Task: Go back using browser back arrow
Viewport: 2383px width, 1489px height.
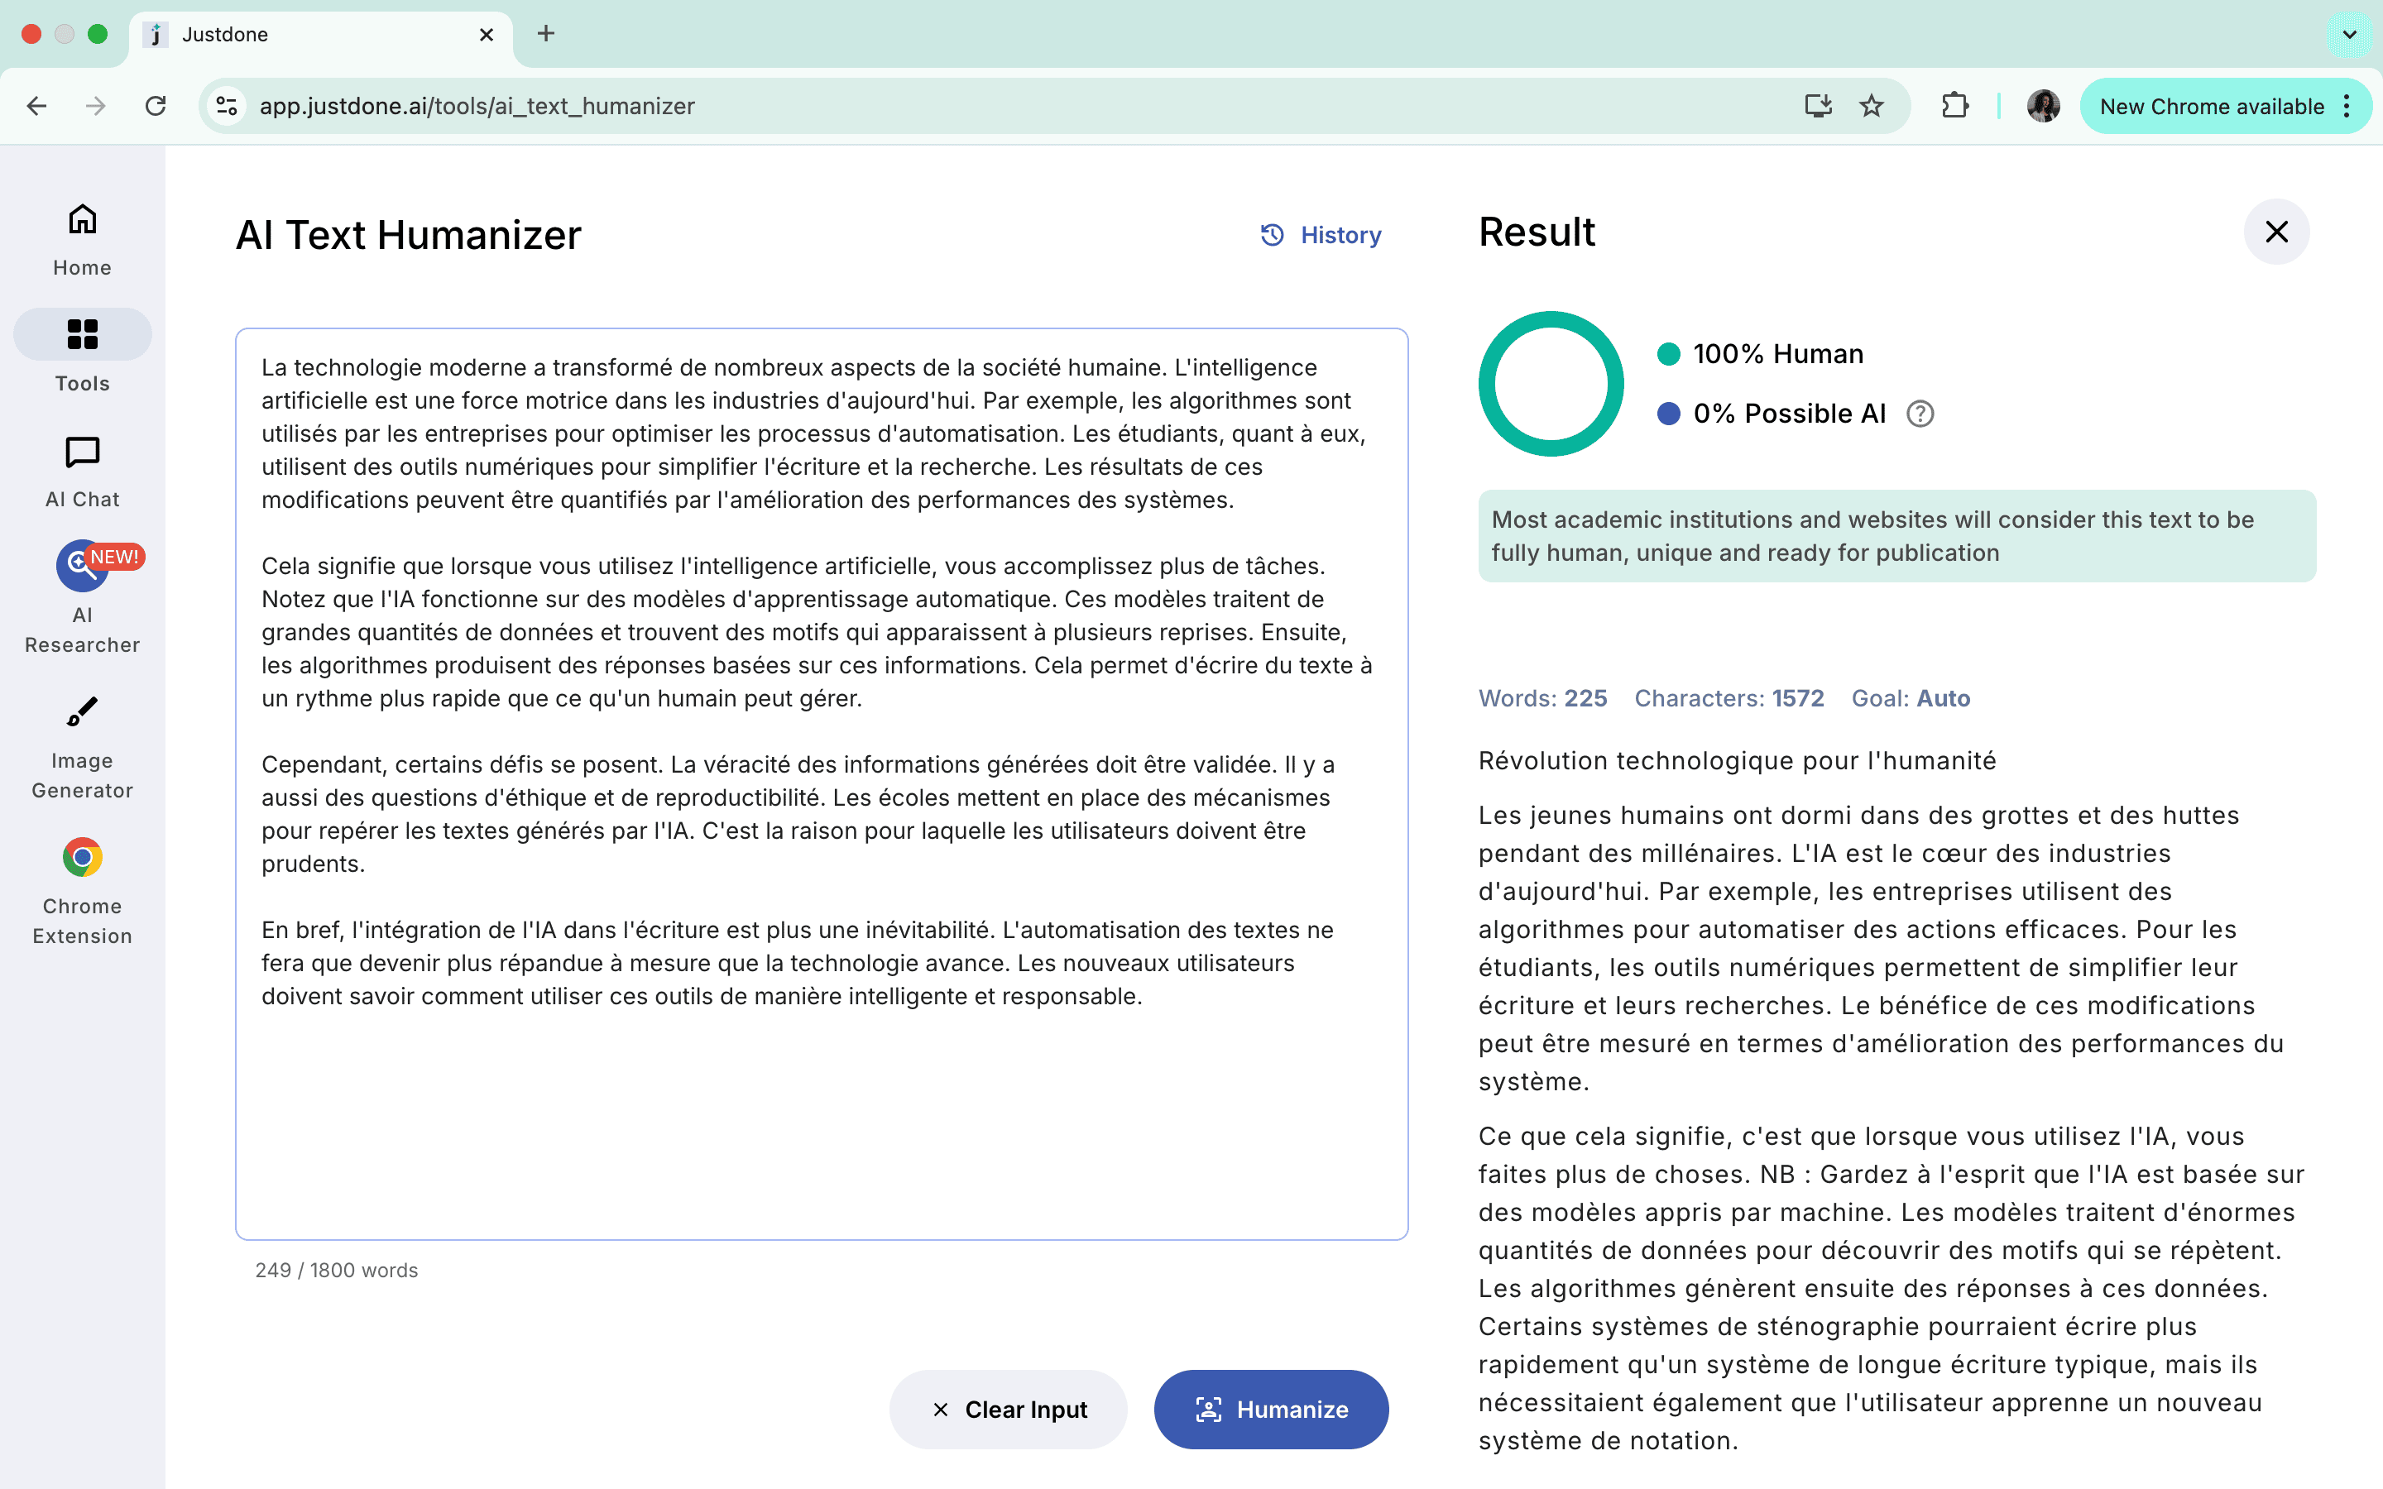Action: pos(37,105)
